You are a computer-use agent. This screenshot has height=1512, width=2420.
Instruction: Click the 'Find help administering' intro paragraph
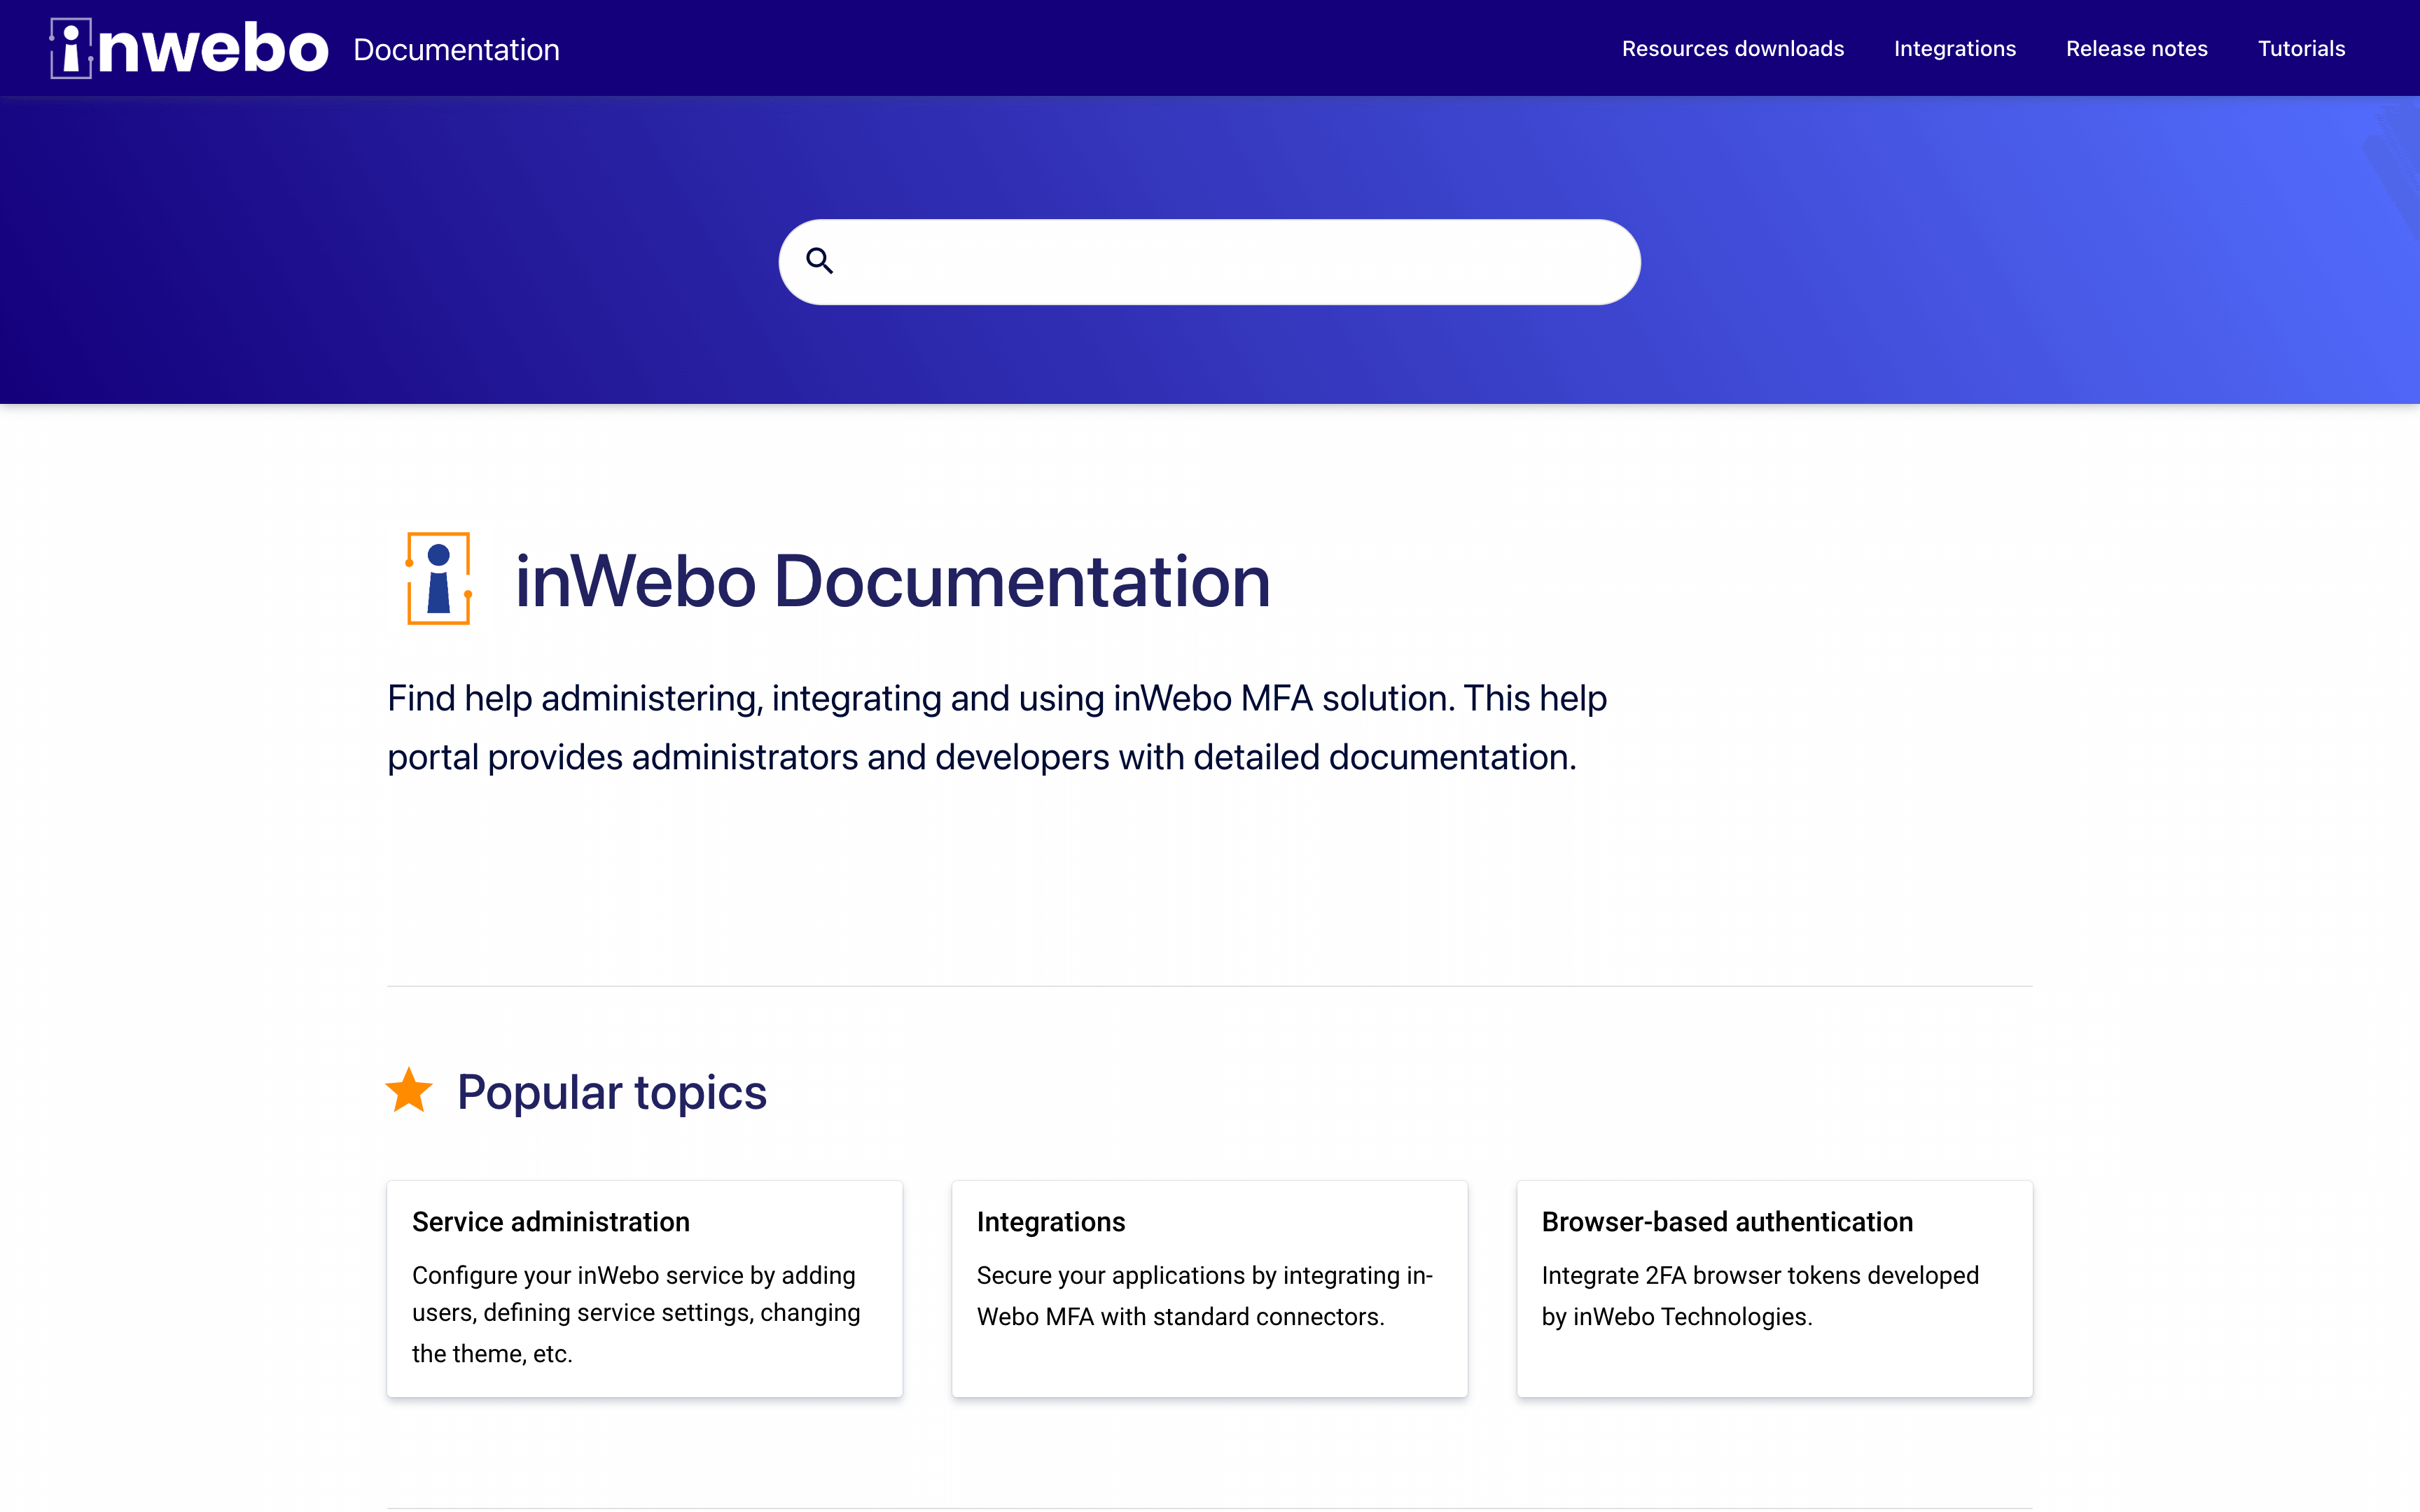click(997, 727)
